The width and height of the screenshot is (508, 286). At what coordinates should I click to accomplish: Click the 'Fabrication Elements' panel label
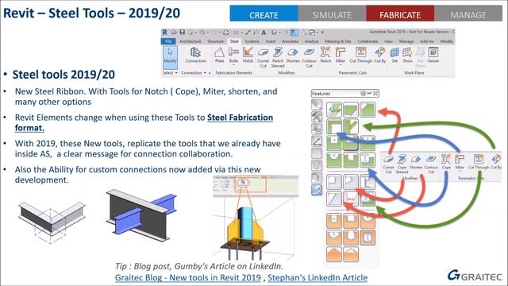(233, 73)
